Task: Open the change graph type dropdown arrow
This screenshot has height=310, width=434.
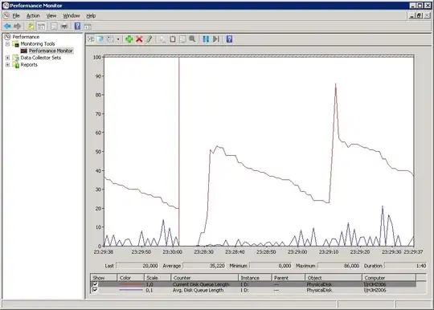Action: [x=118, y=39]
